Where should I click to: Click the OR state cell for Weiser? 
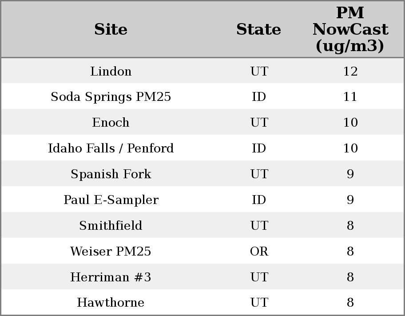click(x=259, y=252)
